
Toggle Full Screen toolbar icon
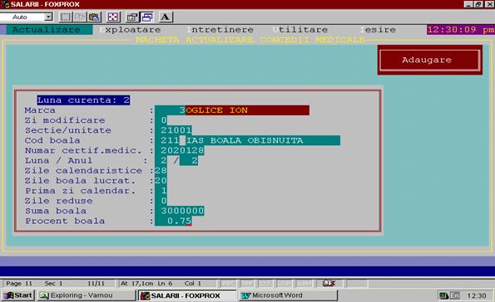click(113, 17)
